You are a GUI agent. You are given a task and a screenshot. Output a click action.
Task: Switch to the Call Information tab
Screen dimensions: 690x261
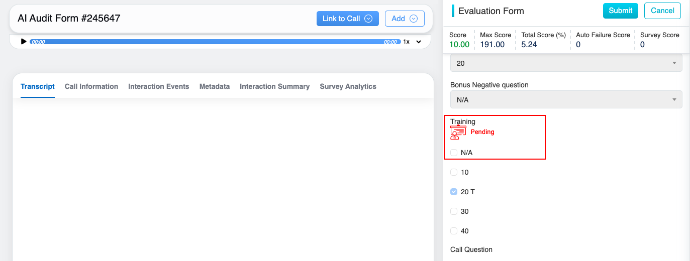click(91, 86)
